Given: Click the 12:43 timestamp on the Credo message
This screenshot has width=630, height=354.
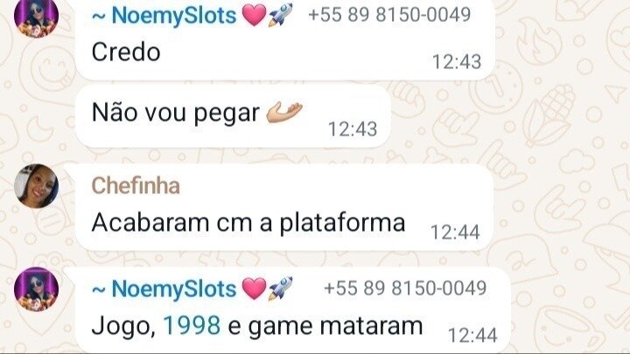Looking at the screenshot, I should (x=457, y=62).
